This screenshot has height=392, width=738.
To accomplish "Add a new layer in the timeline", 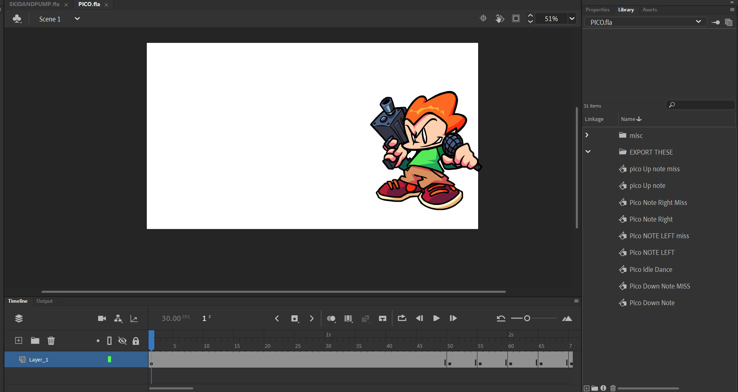I will coord(18,340).
